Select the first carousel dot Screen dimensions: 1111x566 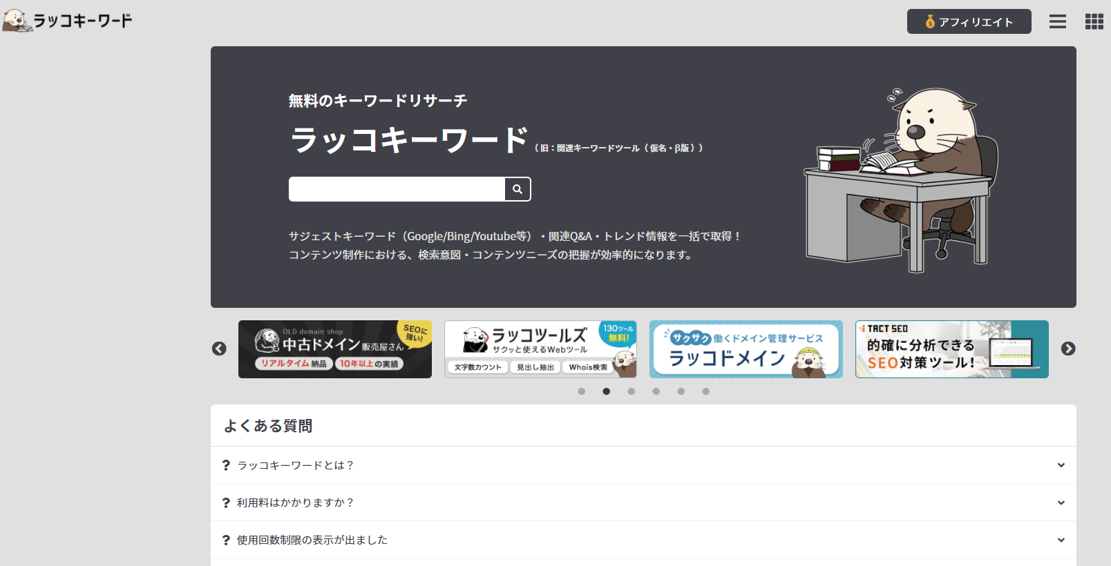pyautogui.click(x=582, y=391)
